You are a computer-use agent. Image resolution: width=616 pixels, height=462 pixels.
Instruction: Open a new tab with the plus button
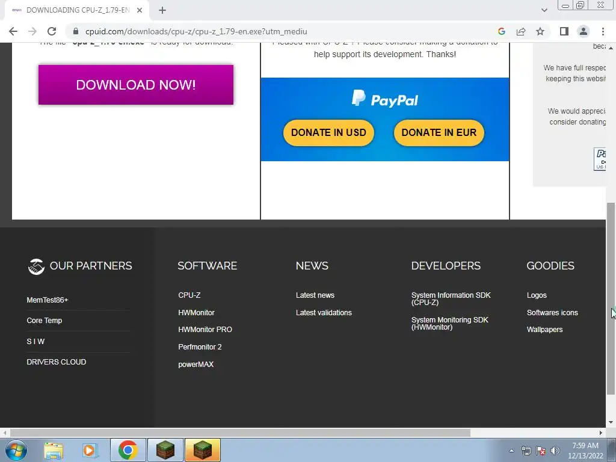coord(162,10)
